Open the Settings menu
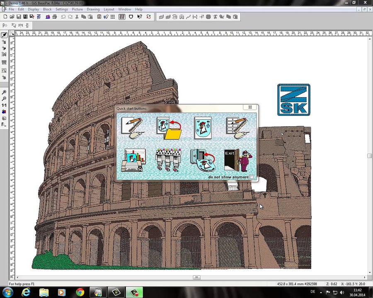The image size is (373, 298). (62, 9)
